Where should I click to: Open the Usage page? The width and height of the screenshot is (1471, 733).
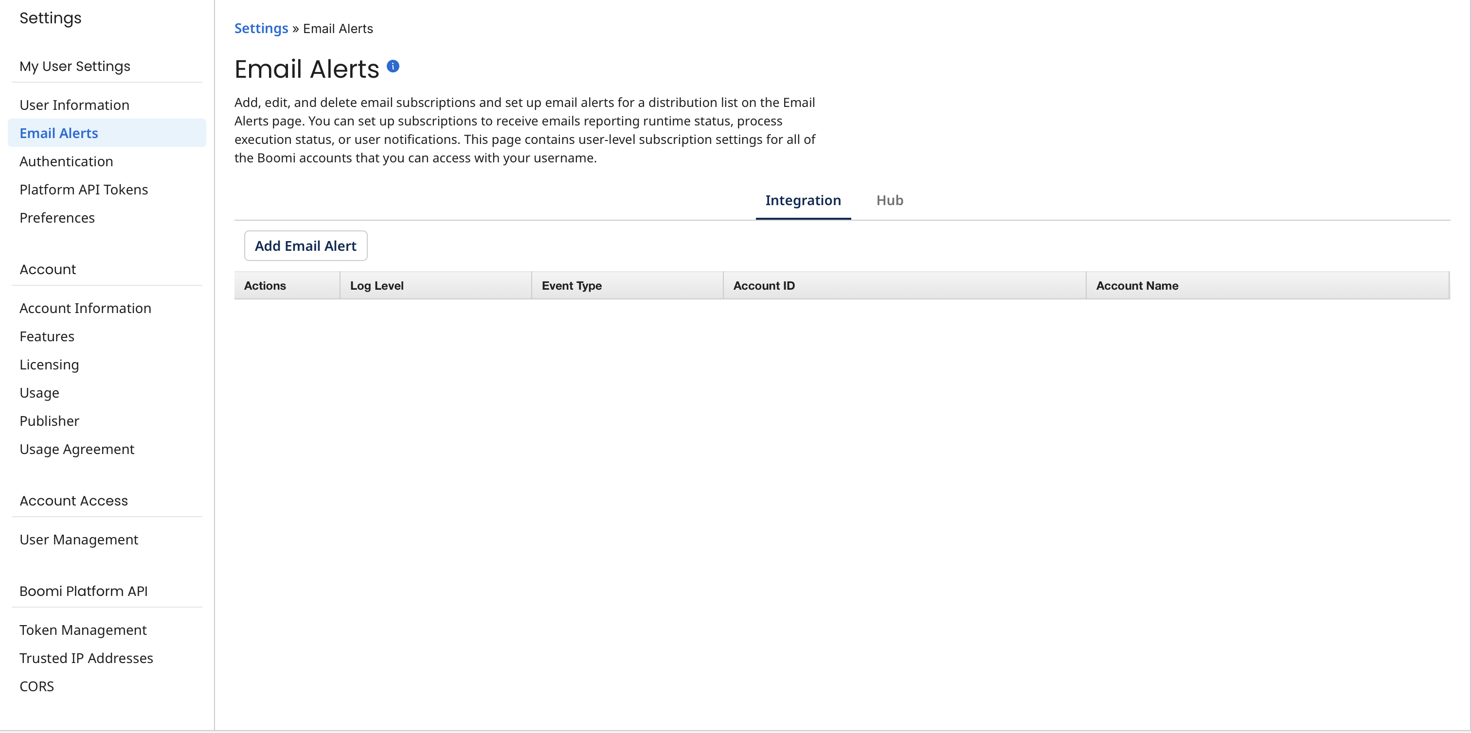pos(39,392)
